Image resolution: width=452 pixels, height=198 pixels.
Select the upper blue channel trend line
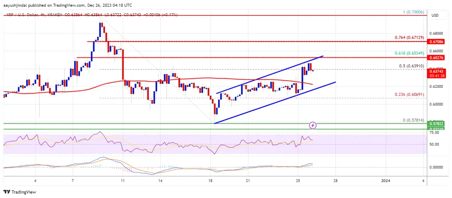click(270, 74)
